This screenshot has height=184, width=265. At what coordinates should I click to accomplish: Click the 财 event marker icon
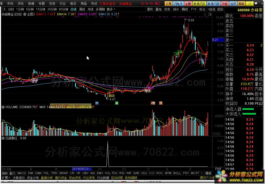coord(97,103)
